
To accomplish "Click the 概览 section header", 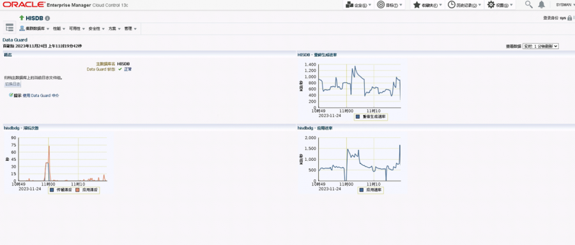I will tap(8, 55).
